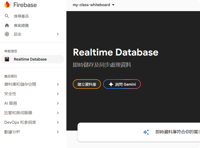The image size is (200, 148).
Task: Expand the 設定 chevron arrow
Action: pos(58,34)
